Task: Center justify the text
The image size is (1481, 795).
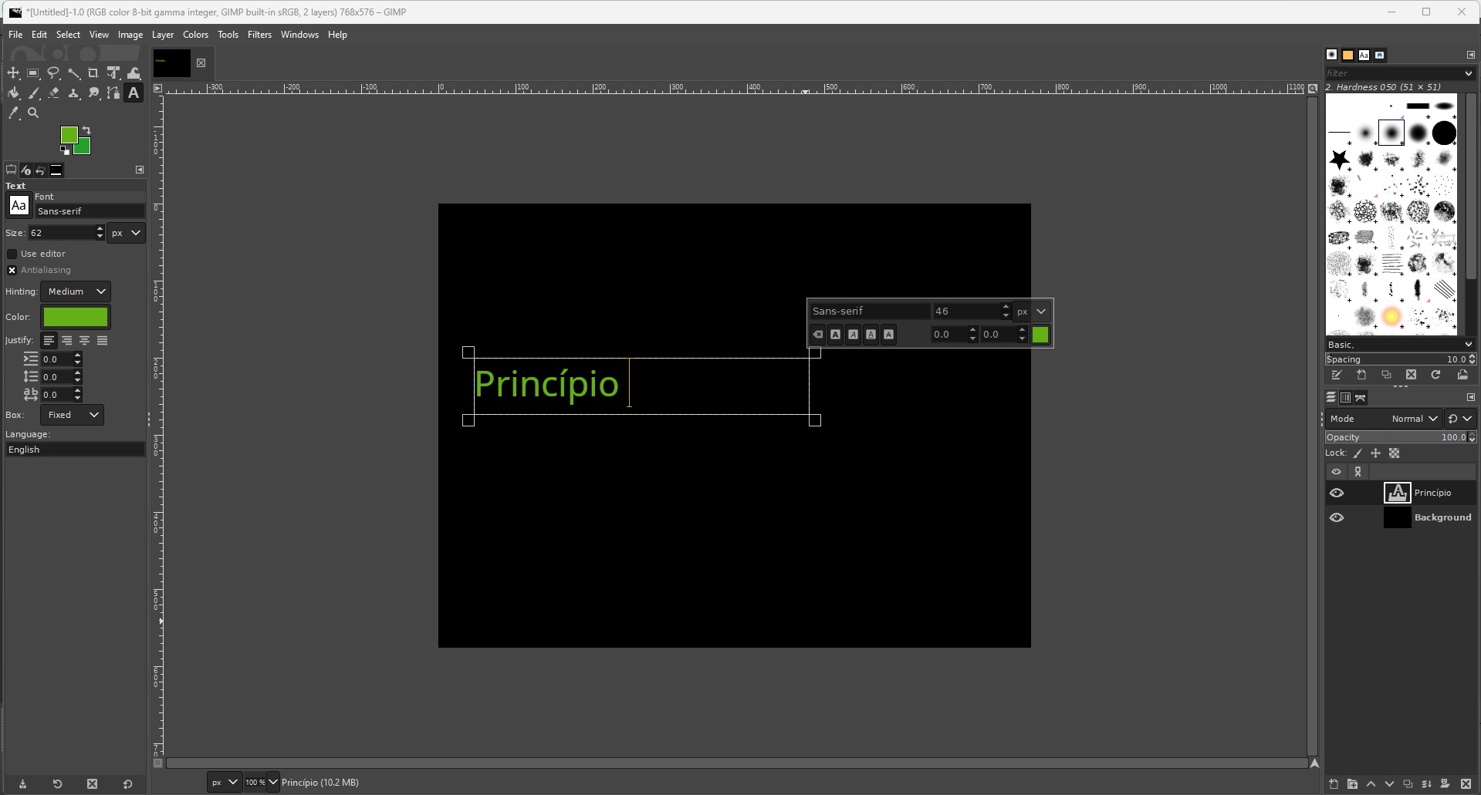Action: pyautogui.click(x=84, y=340)
